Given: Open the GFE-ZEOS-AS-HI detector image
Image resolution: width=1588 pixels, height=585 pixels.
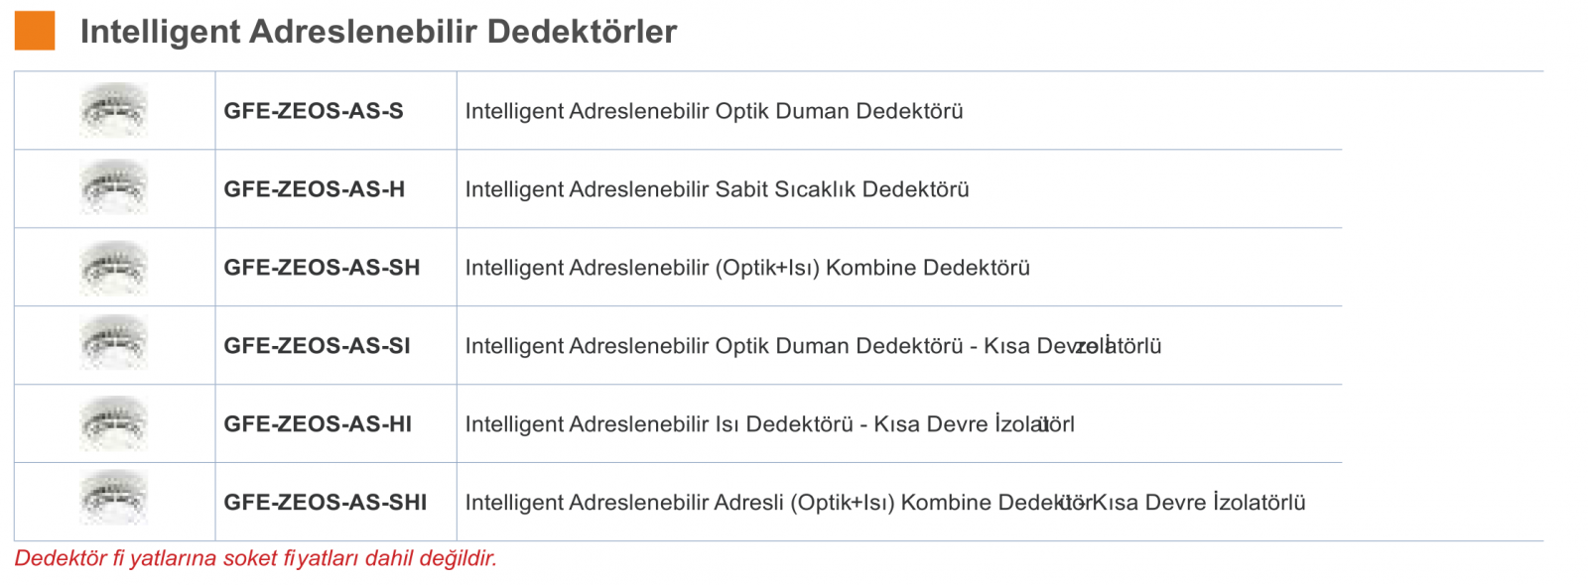Looking at the screenshot, I should click(114, 423).
